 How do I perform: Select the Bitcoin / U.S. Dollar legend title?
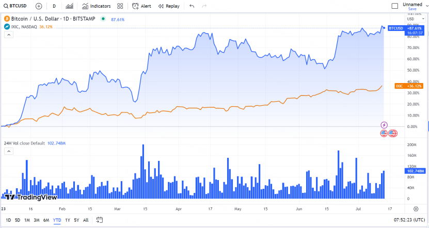(53, 19)
